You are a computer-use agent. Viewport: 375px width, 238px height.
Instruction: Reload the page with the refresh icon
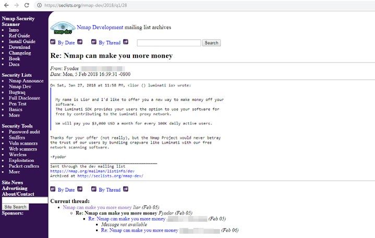[27, 5]
